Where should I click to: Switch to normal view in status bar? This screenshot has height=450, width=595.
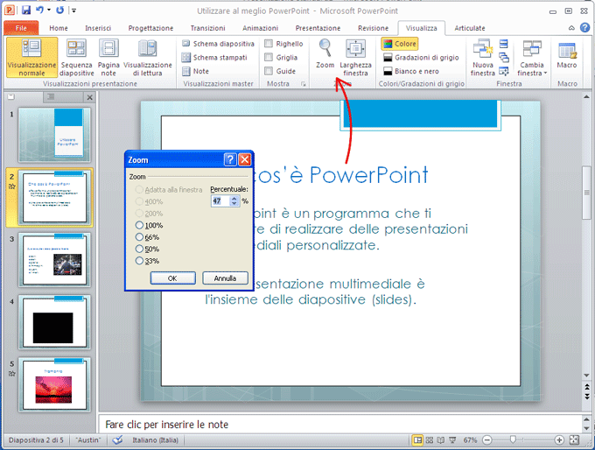pyautogui.click(x=417, y=439)
